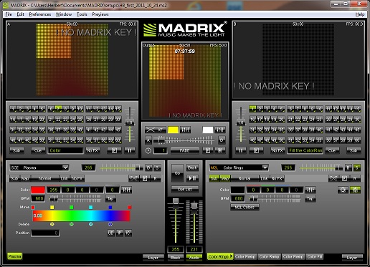Open the Help menu
Screen dimensions: 370x267
[x=360, y=14]
